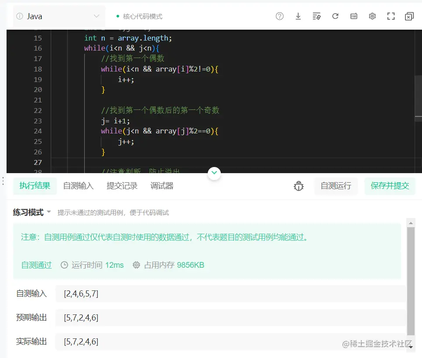Toggle fullscreen editor mode icon
422x358 pixels.
tap(391, 17)
